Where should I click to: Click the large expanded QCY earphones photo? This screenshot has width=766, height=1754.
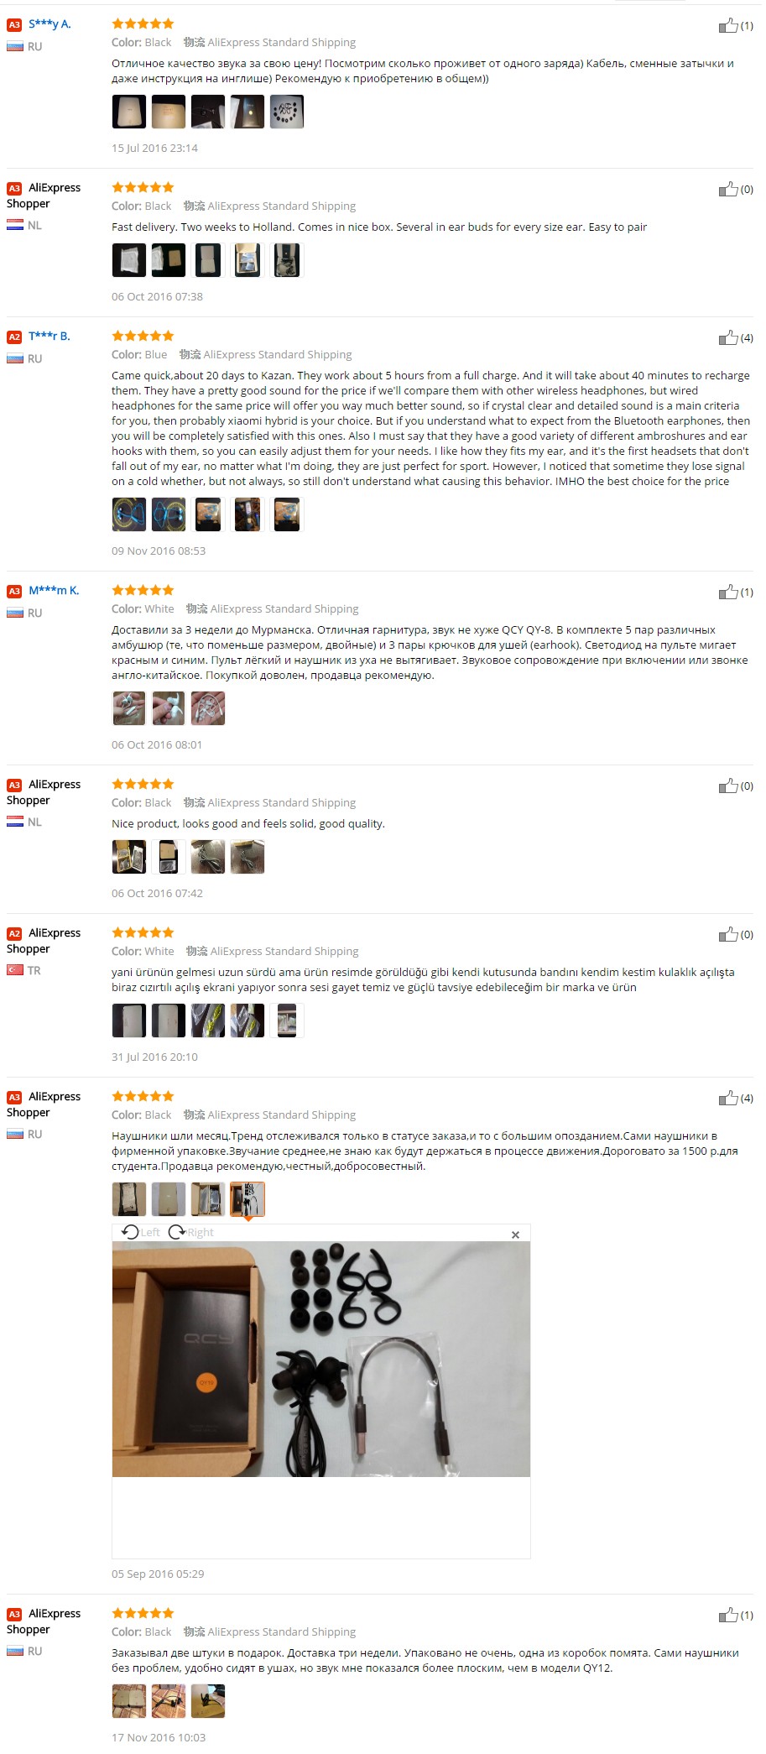pyautogui.click(x=321, y=1359)
